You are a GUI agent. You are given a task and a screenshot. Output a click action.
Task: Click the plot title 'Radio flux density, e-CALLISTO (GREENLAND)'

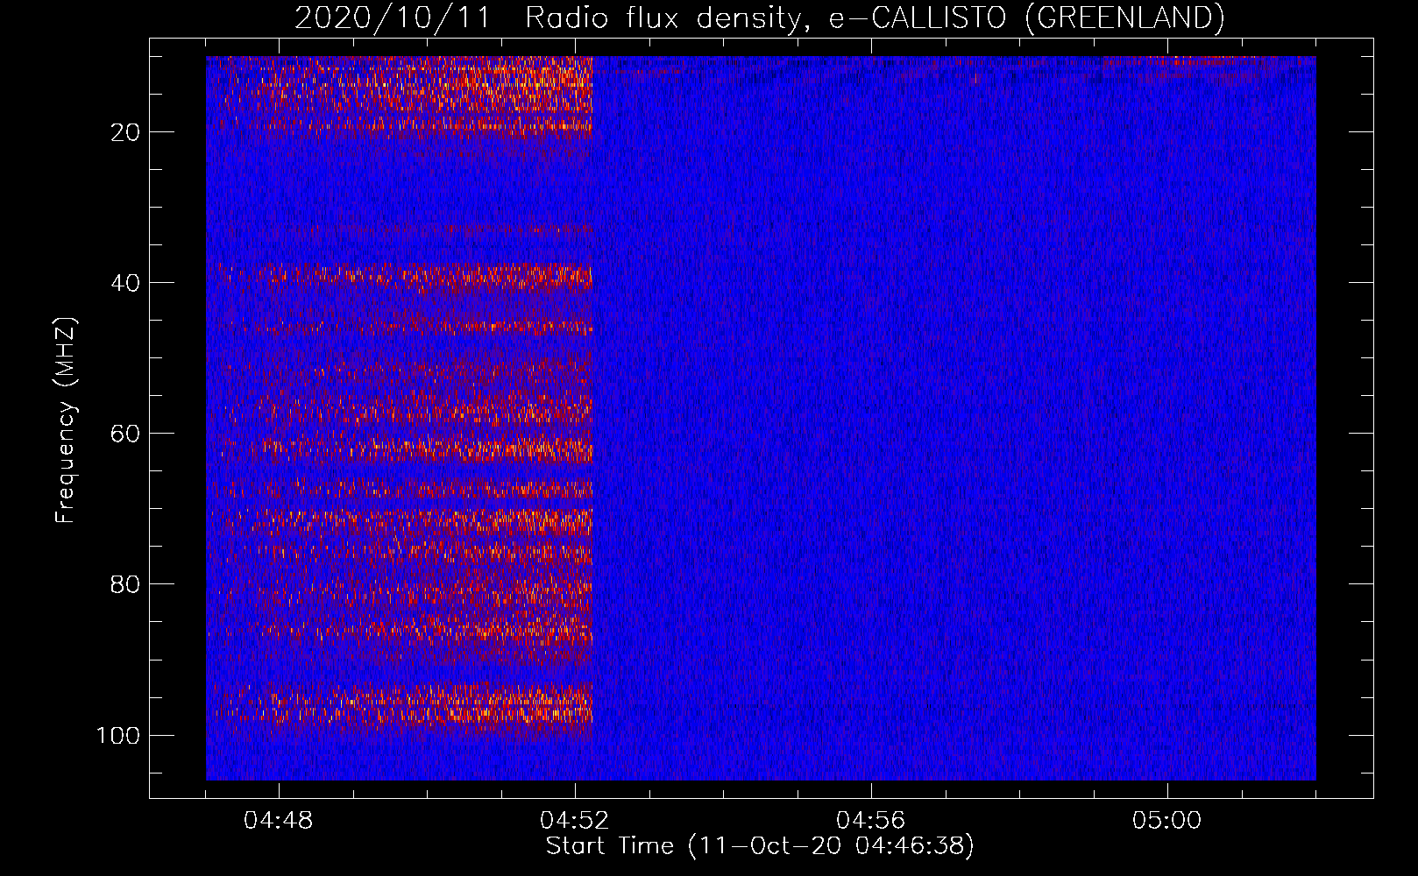pos(874,18)
